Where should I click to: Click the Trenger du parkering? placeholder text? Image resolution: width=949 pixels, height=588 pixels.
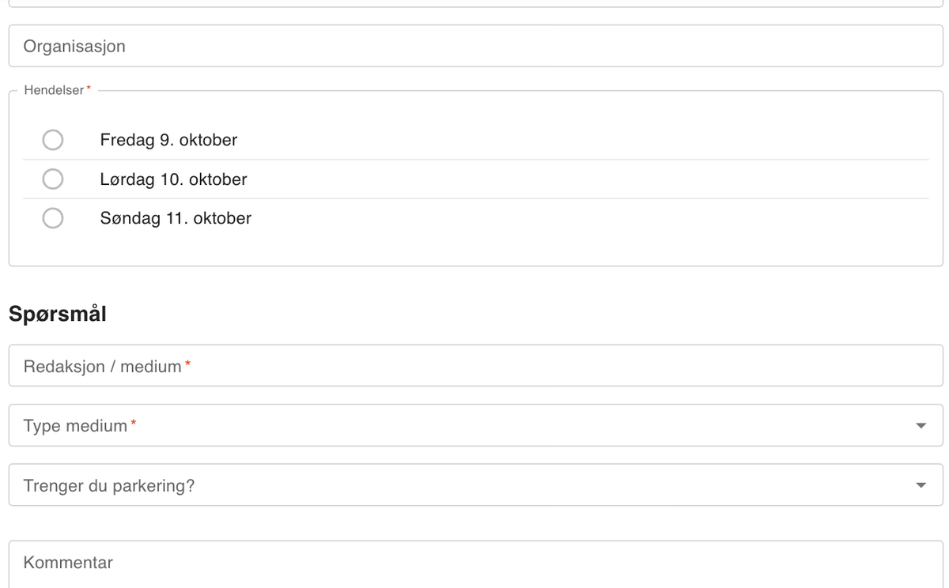pyautogui.click(x=109, y=485)
